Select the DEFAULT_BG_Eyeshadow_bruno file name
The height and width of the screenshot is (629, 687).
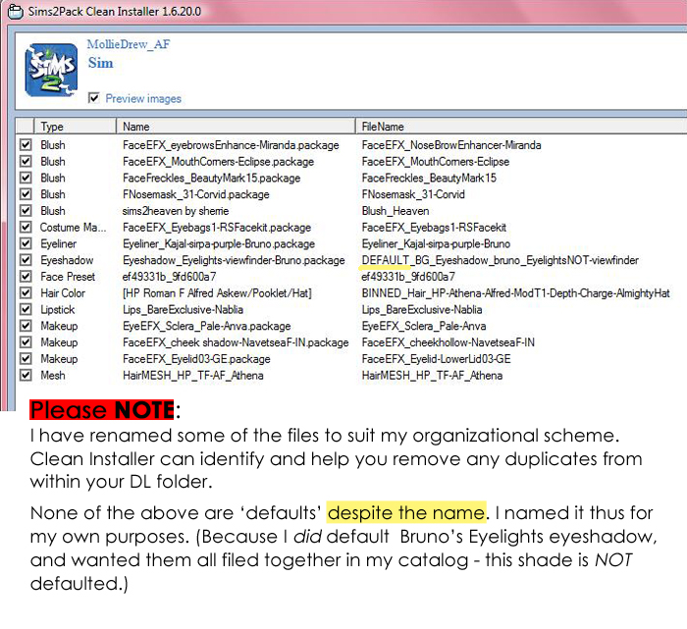500,260
